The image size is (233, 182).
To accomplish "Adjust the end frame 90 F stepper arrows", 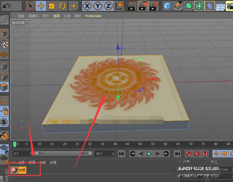I will point(113,154).
